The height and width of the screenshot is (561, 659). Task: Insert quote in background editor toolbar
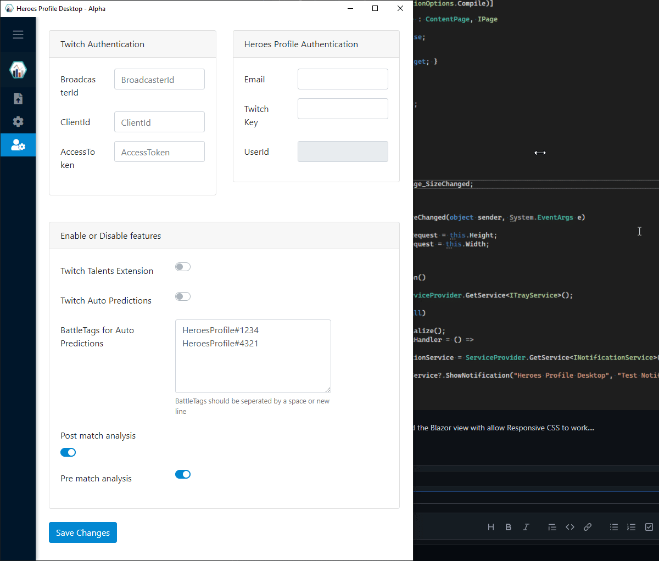(x=552, y=527)
